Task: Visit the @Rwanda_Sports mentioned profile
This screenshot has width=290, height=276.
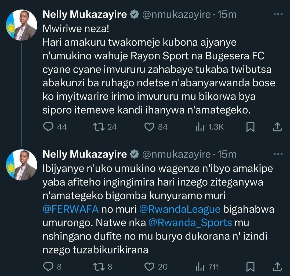Action: (190, 223)
